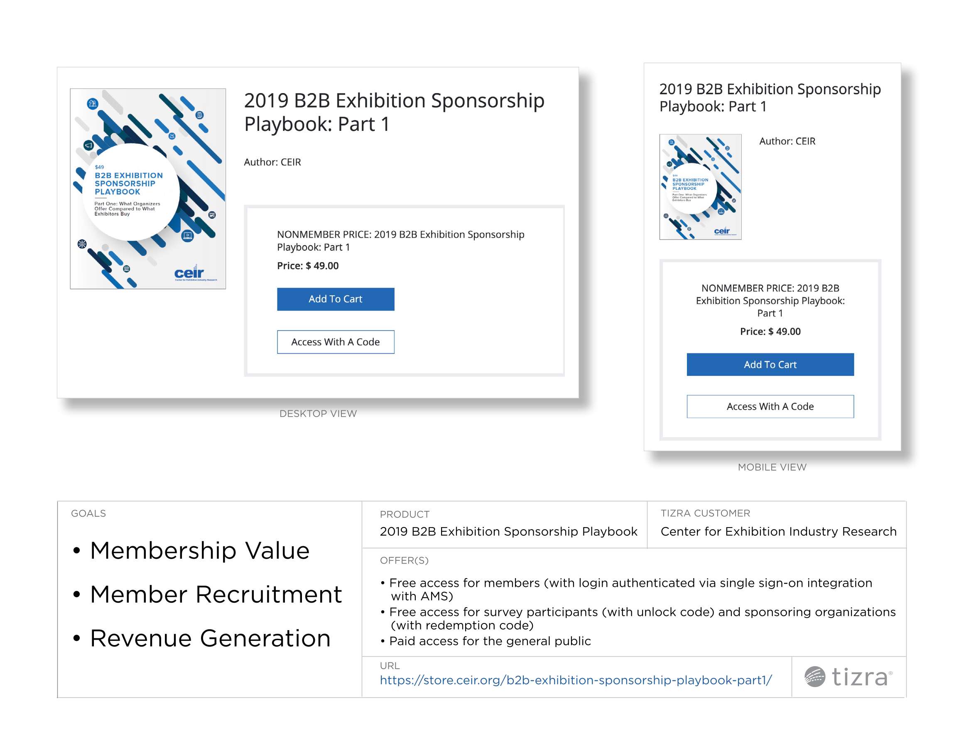Select the Member Recruitment goal bullet
959x741 pixels.
(216, 594)
